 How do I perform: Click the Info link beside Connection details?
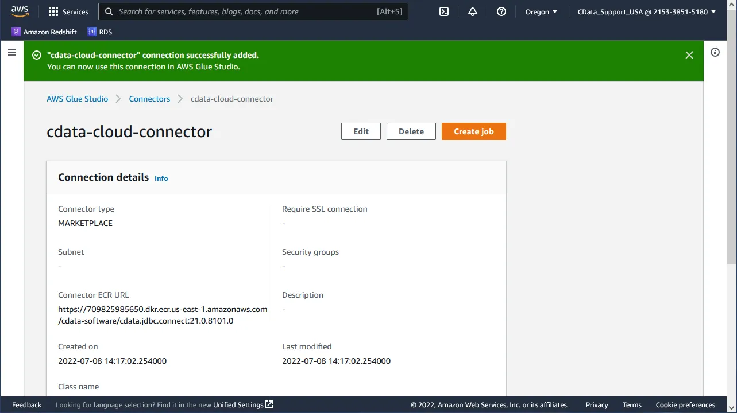click(161, 178)
